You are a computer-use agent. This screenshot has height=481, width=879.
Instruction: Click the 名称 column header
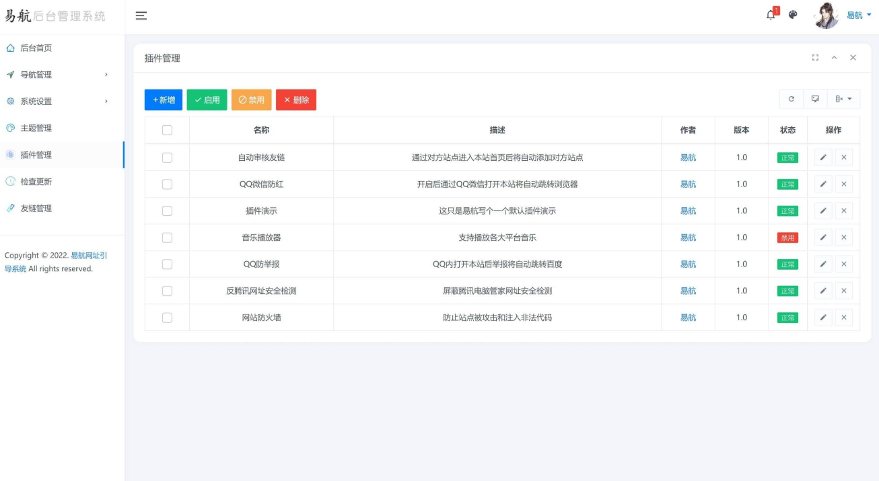pyautogui.click(x=261, y=130)
